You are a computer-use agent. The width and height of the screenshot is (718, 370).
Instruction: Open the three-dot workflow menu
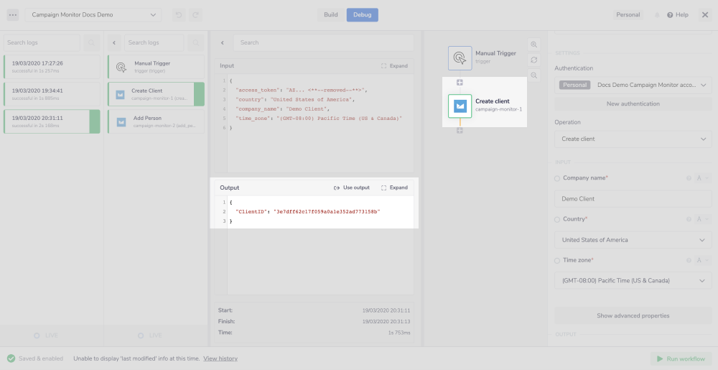click(x=13, y=14)
